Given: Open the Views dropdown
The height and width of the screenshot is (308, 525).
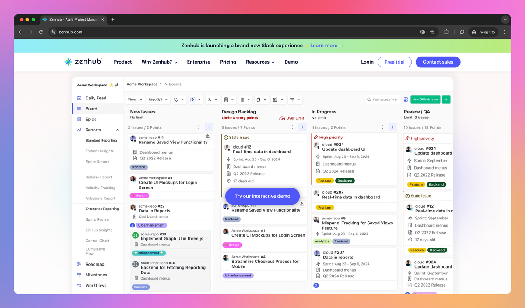Looking at the screenshot, I should (x=135, y=99).
